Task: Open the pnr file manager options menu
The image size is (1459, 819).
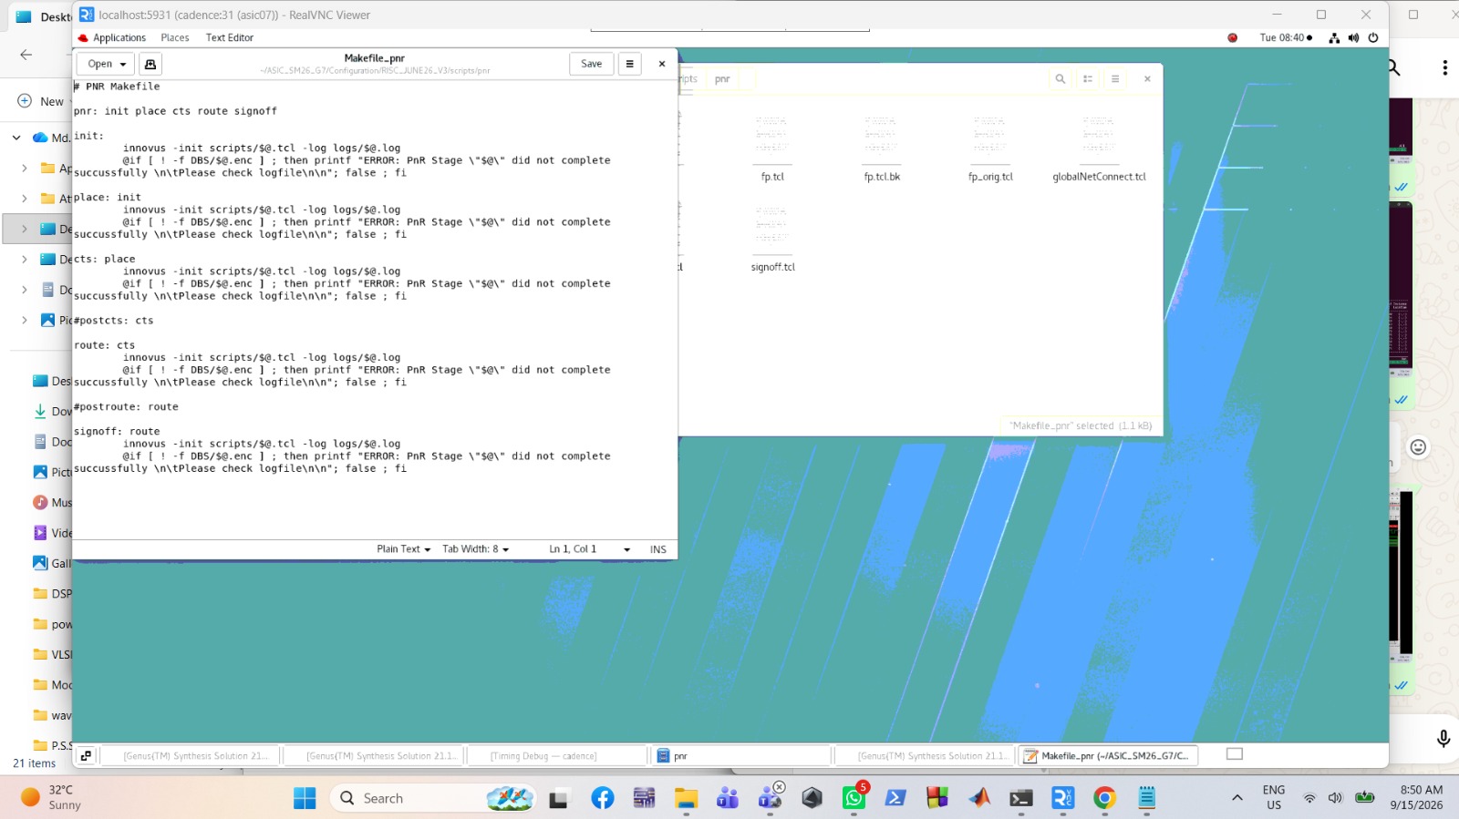Action: coord(1114,79)
